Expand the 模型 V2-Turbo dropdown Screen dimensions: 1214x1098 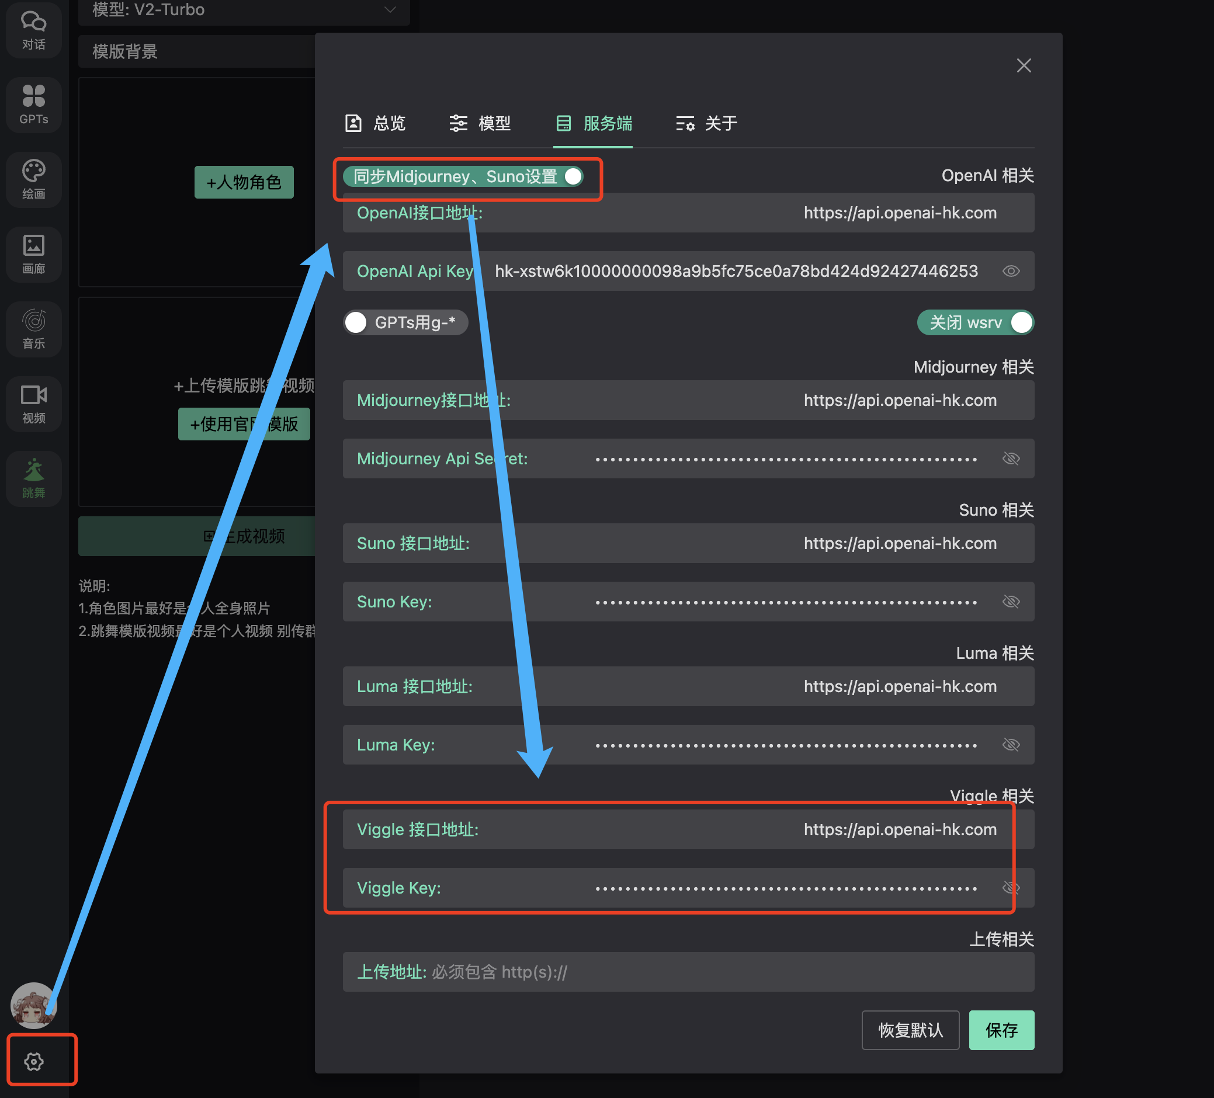[243, 11]
